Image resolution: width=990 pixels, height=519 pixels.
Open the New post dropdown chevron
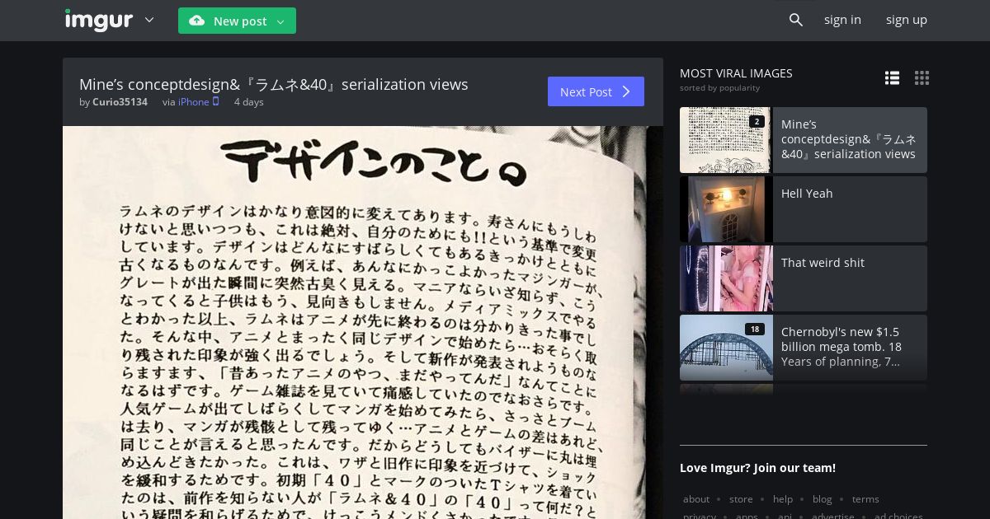(x=280, y=21)
